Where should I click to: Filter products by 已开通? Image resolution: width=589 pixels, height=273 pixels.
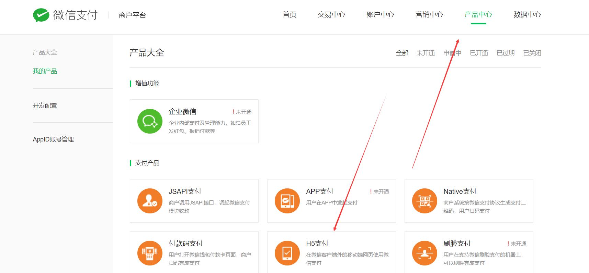pyautogui.click(x=479, y=53)
